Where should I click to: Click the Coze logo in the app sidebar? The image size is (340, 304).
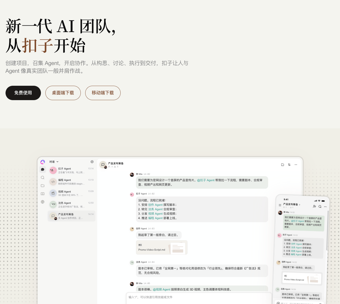(43, 162)
